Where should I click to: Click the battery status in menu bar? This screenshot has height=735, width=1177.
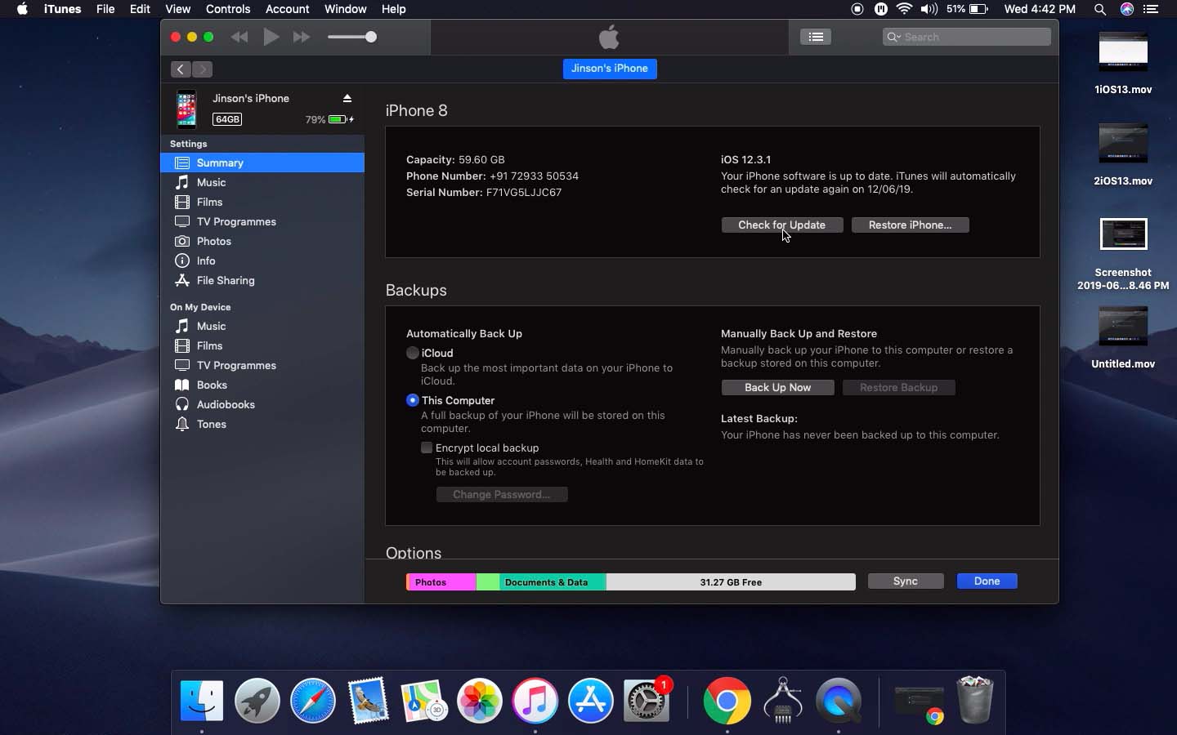[x=968, y=9]
